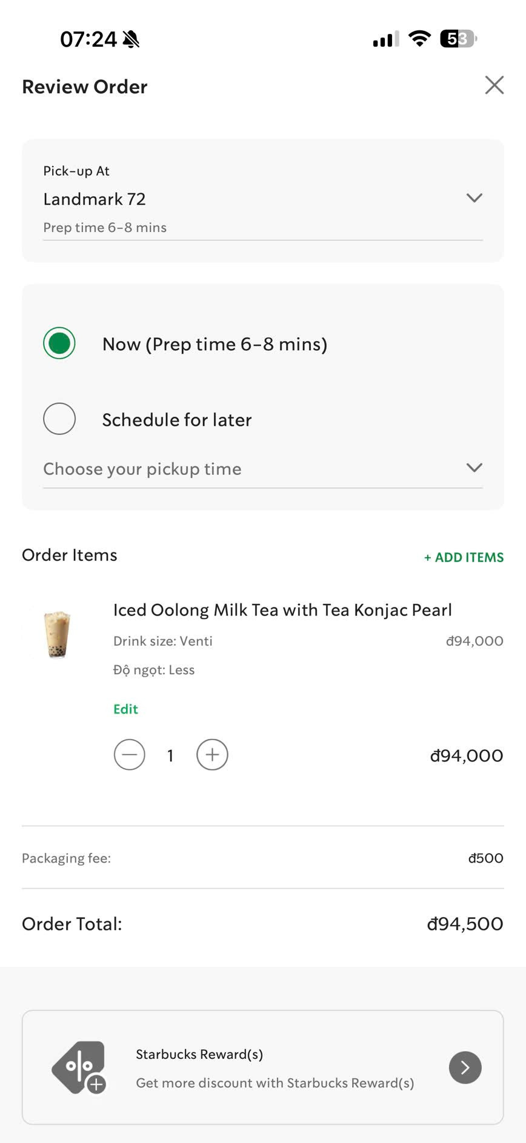Tap the Starbucks Rewards arrow button
Screen dimensions: 526x1143
(x=465, y=1067)
